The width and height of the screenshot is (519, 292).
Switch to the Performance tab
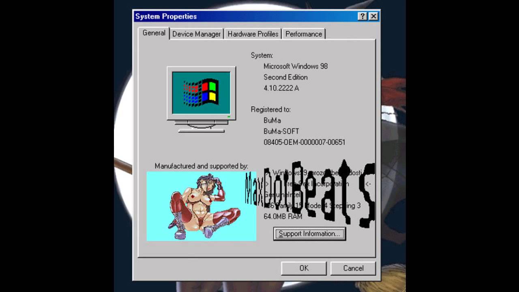tap(304, 34)
